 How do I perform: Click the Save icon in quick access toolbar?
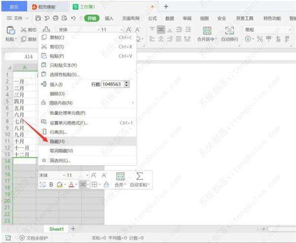point(38,18)
